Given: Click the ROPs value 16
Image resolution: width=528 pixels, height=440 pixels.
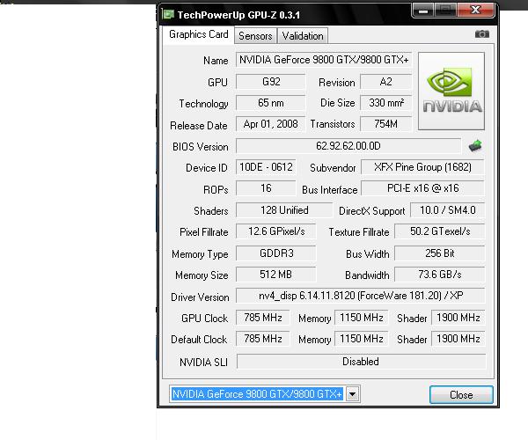Looking at the screenshot, I should 266,188.
